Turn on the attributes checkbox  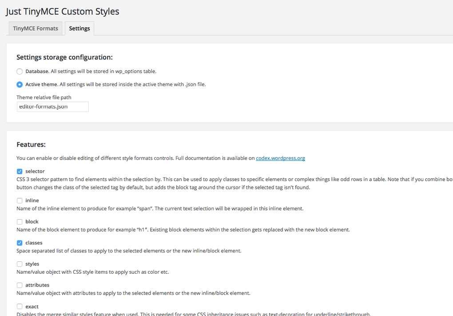click(x=20, y=285)
